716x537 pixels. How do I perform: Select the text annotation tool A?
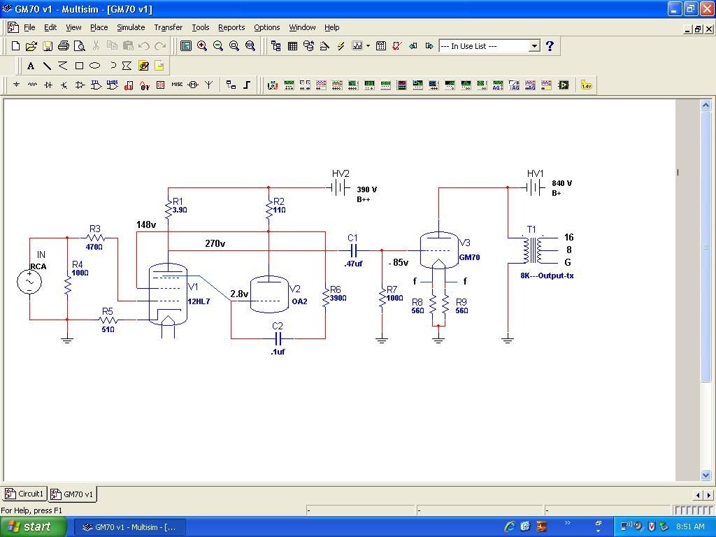click(31, 66)
